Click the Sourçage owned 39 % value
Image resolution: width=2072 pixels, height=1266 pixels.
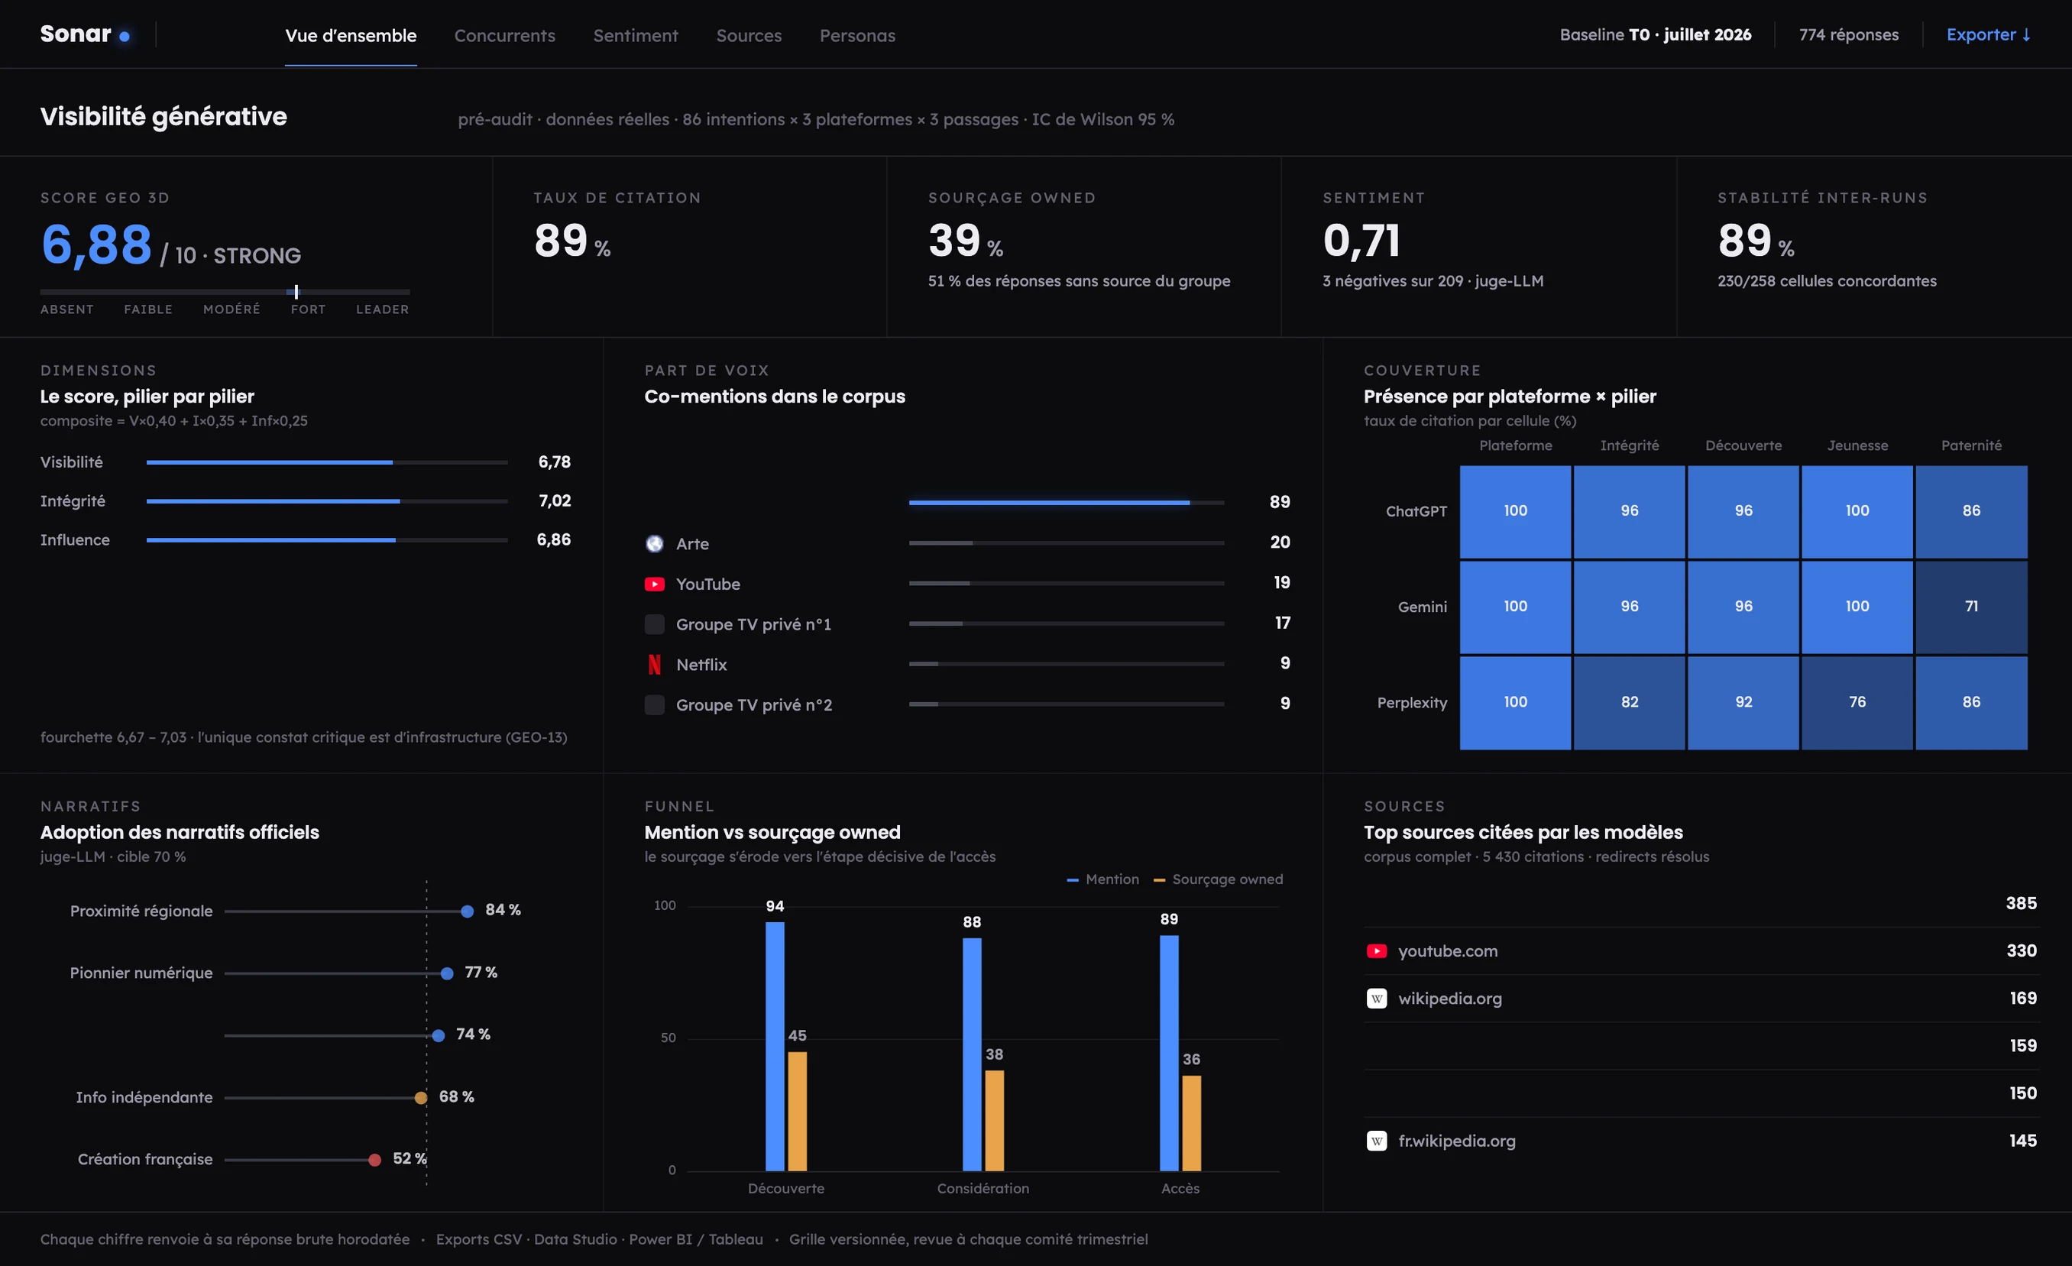click(966, 241)
